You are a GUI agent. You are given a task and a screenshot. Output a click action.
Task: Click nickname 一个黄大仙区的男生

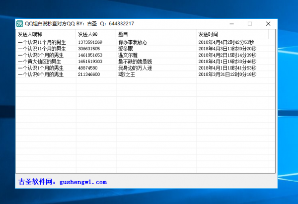(39, 62)
